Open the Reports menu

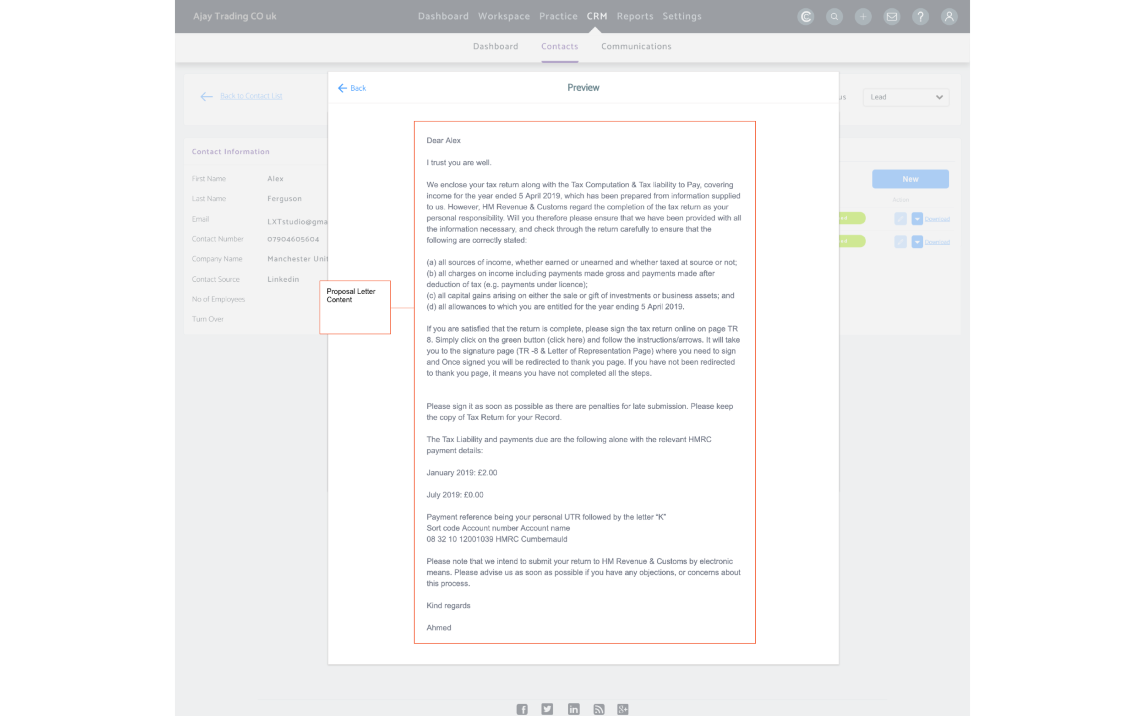(x=635, y=16)
